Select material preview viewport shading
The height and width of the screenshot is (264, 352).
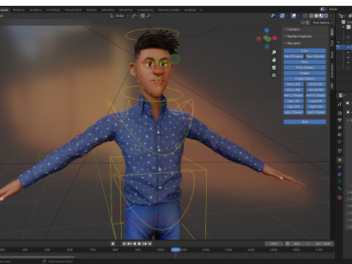[x=321, y=15]
